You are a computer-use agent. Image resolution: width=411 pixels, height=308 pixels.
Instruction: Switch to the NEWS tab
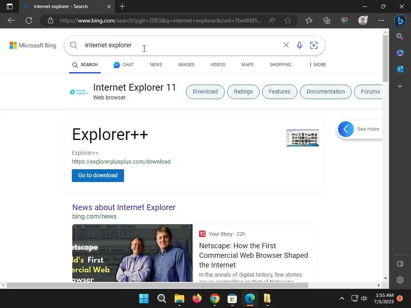156,65
